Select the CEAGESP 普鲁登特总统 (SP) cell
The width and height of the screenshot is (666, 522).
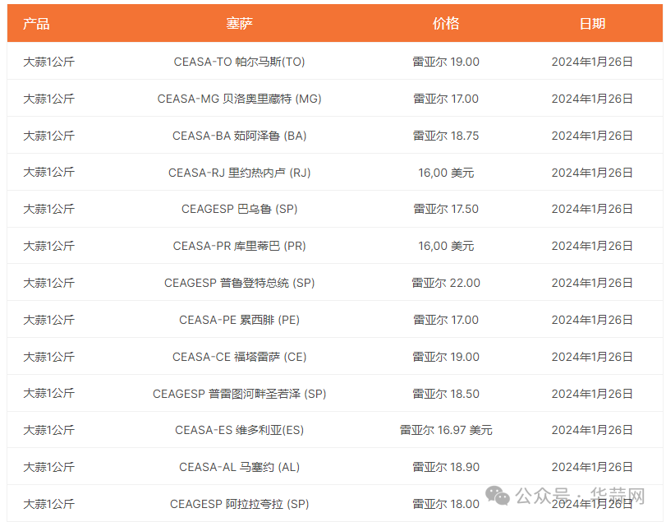pyautogui.click(x=239, y=283)
